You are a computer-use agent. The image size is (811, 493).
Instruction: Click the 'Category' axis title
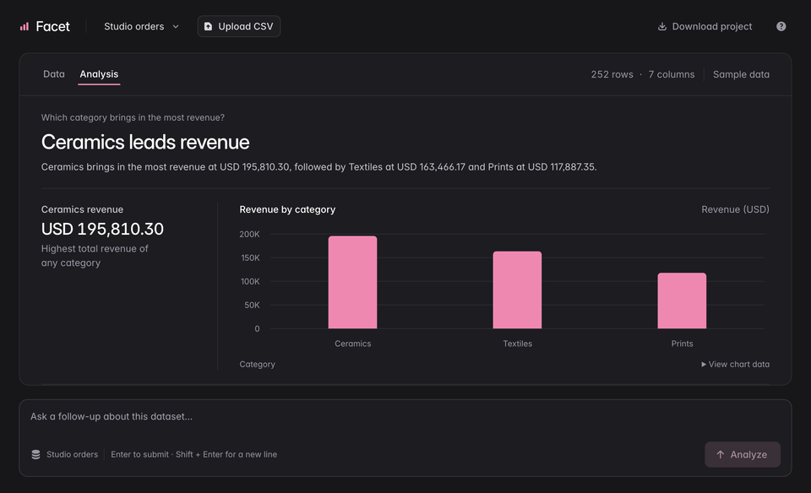(x=257, y=365)
